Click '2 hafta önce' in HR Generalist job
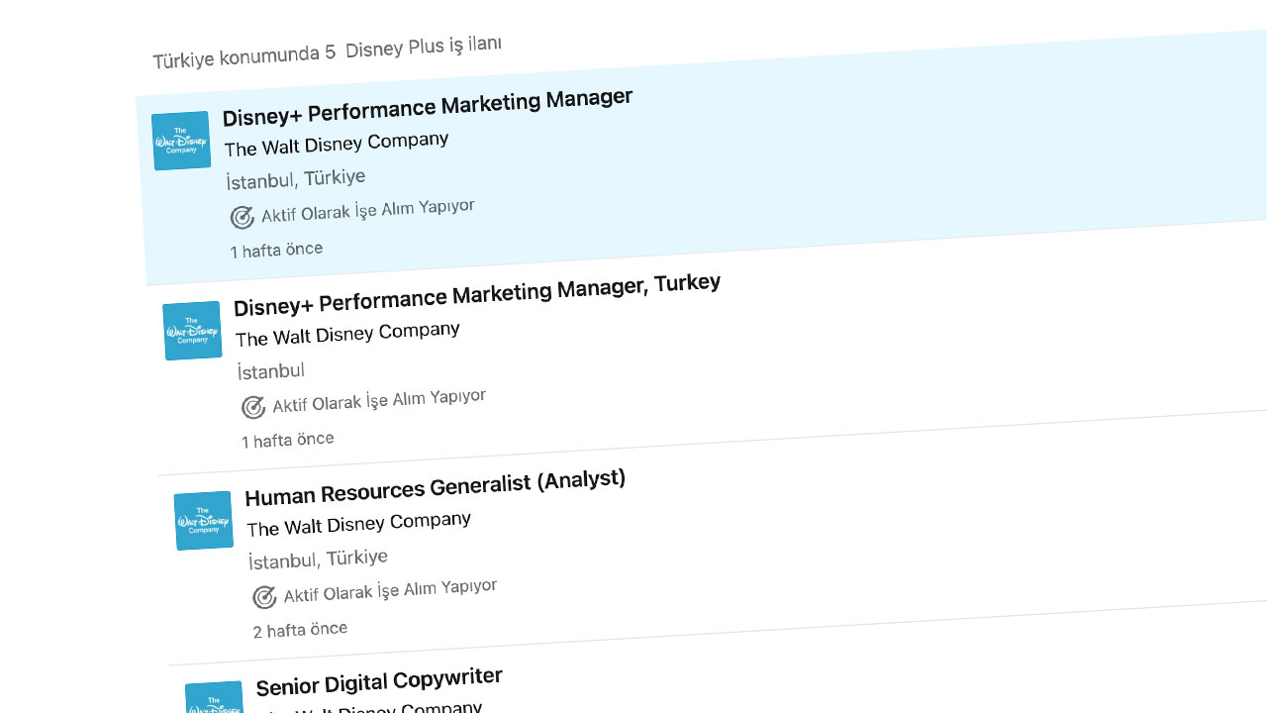 tap(300, 630)
